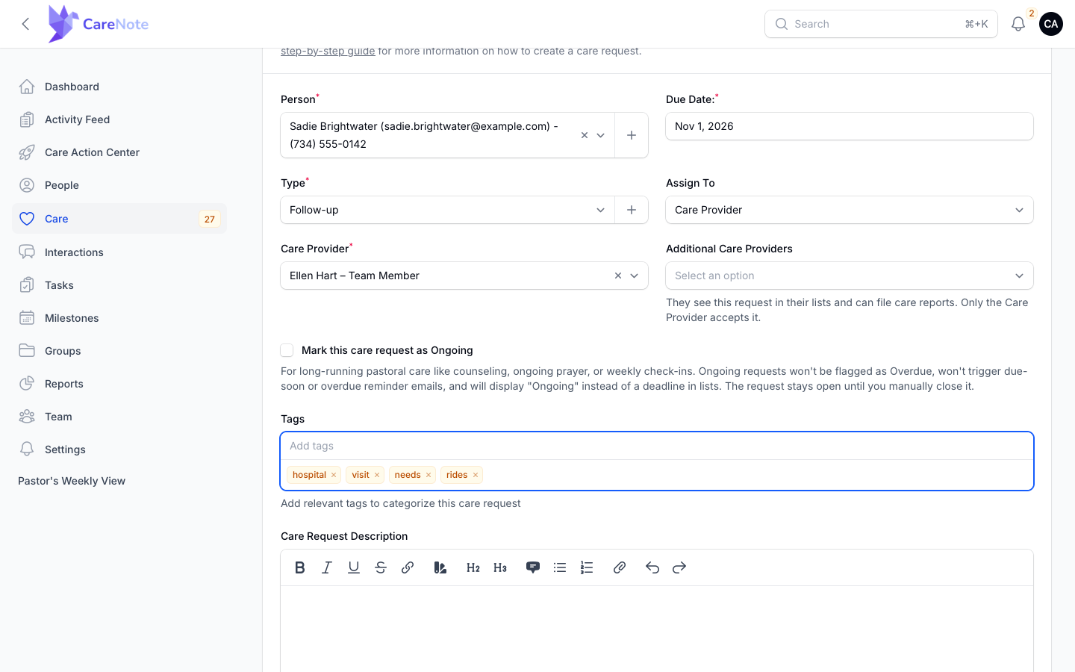
Task: Open the CA user avatar menu
Action: (x=1051, y=24)
